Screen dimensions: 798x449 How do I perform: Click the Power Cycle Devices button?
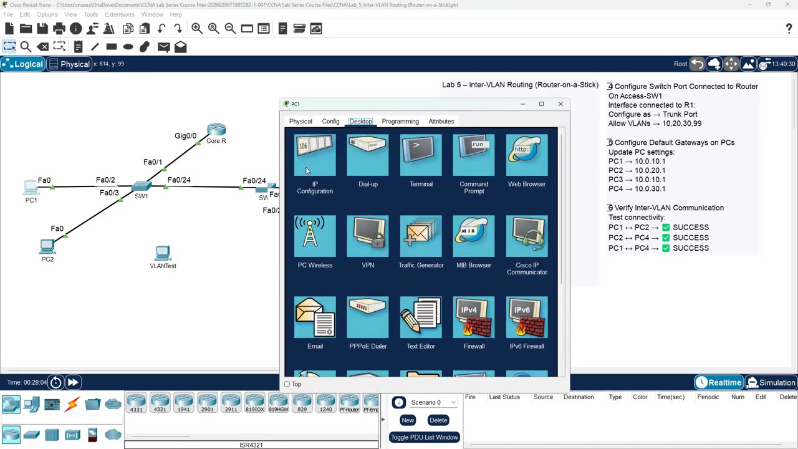click(55, 382)
